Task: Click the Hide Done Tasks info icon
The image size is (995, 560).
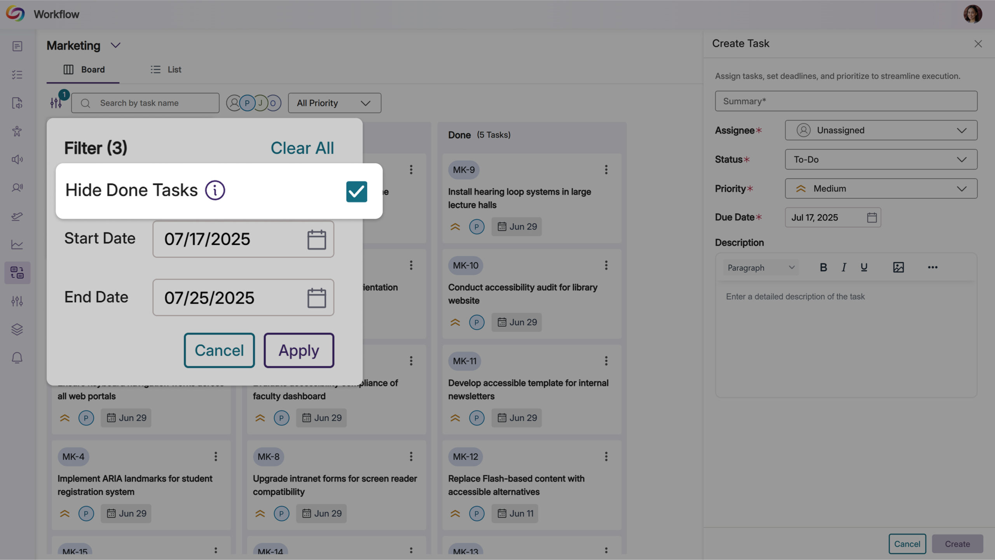Action: (x=215, y=190)
